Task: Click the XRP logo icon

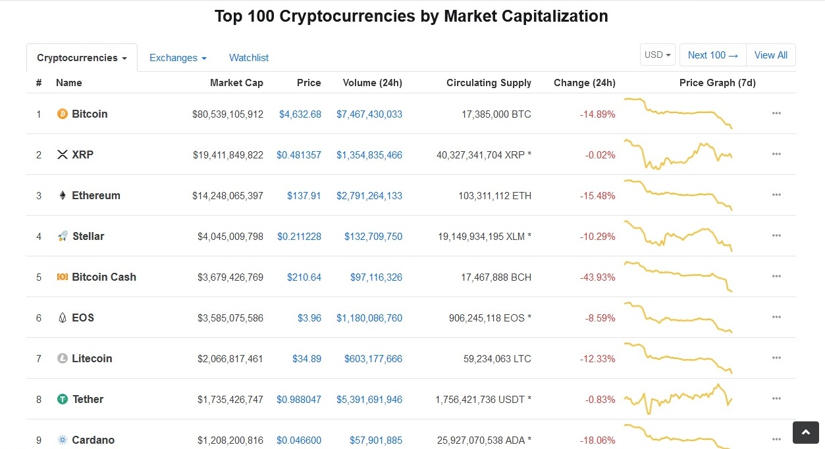Action: (63, 154)
